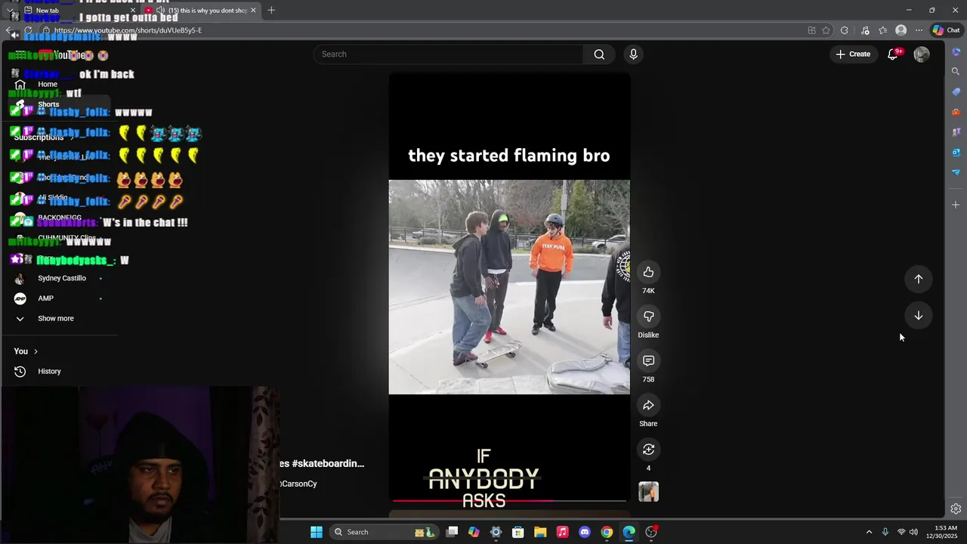Focus the YouTube Search field

click(x=449, y=54)
